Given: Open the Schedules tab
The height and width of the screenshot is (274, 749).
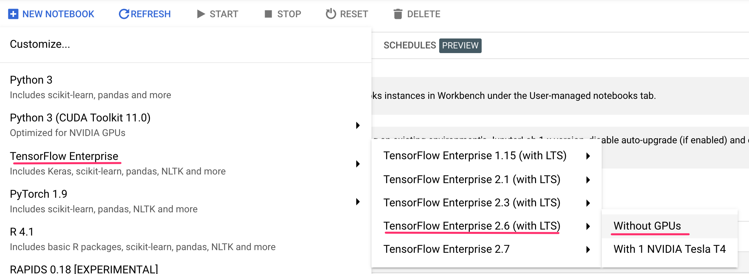Looking at the screenshot, I should (x=409, y=45).
